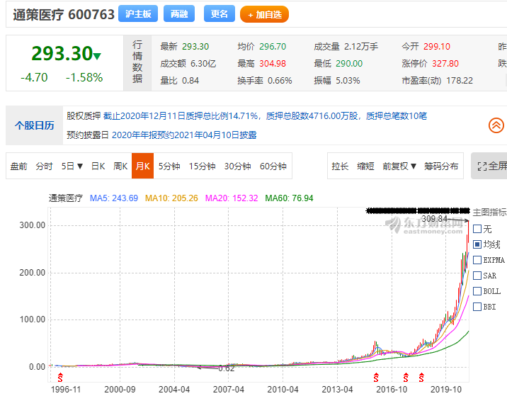Image resolution: width=507 pixels, height=396 pixels.
Task: Select the 60分钟 chart tab
Action: click(x=273, y=166)
